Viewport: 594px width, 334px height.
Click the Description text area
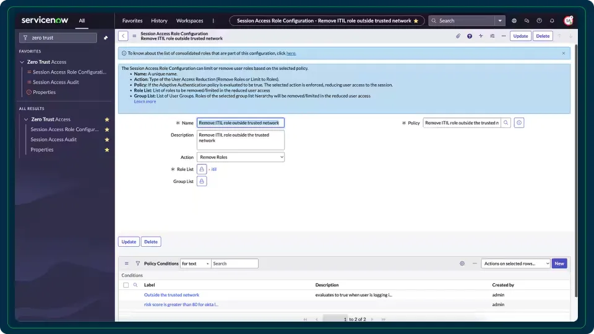tap(241, 140)
